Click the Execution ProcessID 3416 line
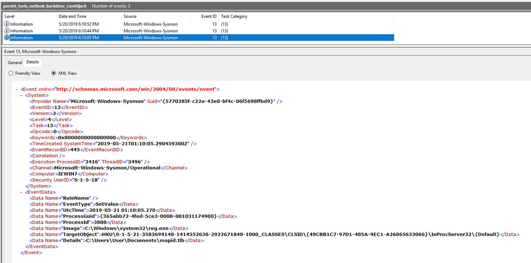The width and height of the screenshot is (531, 263). [89, 162]
